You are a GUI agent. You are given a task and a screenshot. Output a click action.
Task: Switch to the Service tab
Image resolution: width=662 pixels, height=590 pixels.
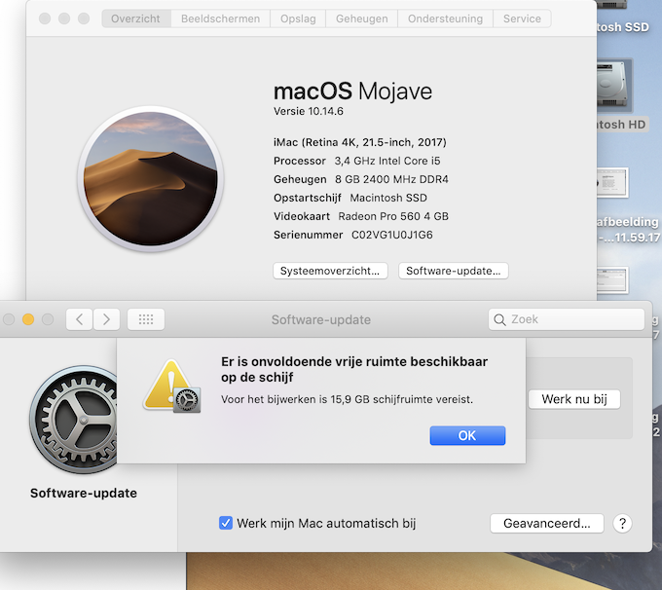[522, 18]
